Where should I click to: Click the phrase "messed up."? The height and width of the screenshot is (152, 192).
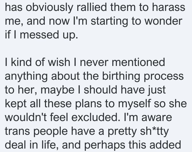49,35
